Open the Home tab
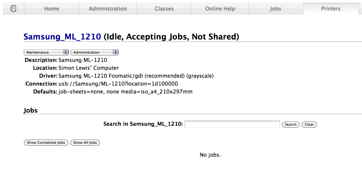The image size is (362, 184). tap(52, 9)
